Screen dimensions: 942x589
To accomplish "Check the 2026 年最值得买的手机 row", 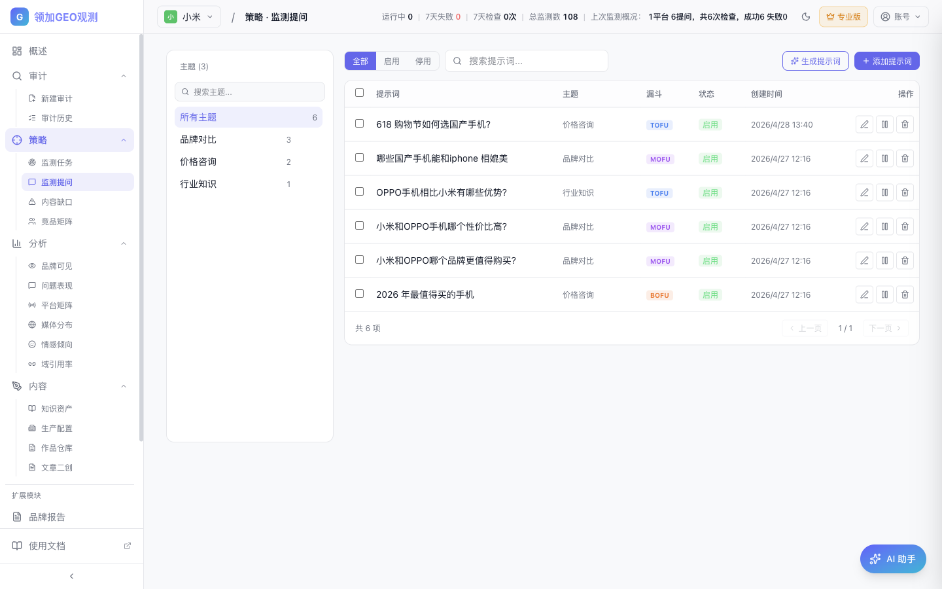I will point(359,294).
